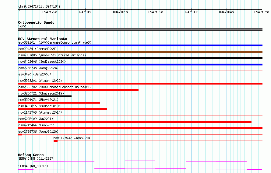Select the 9q22.2 band label
This screenshot has width=271, height=173.
click(x=24, y=26)
